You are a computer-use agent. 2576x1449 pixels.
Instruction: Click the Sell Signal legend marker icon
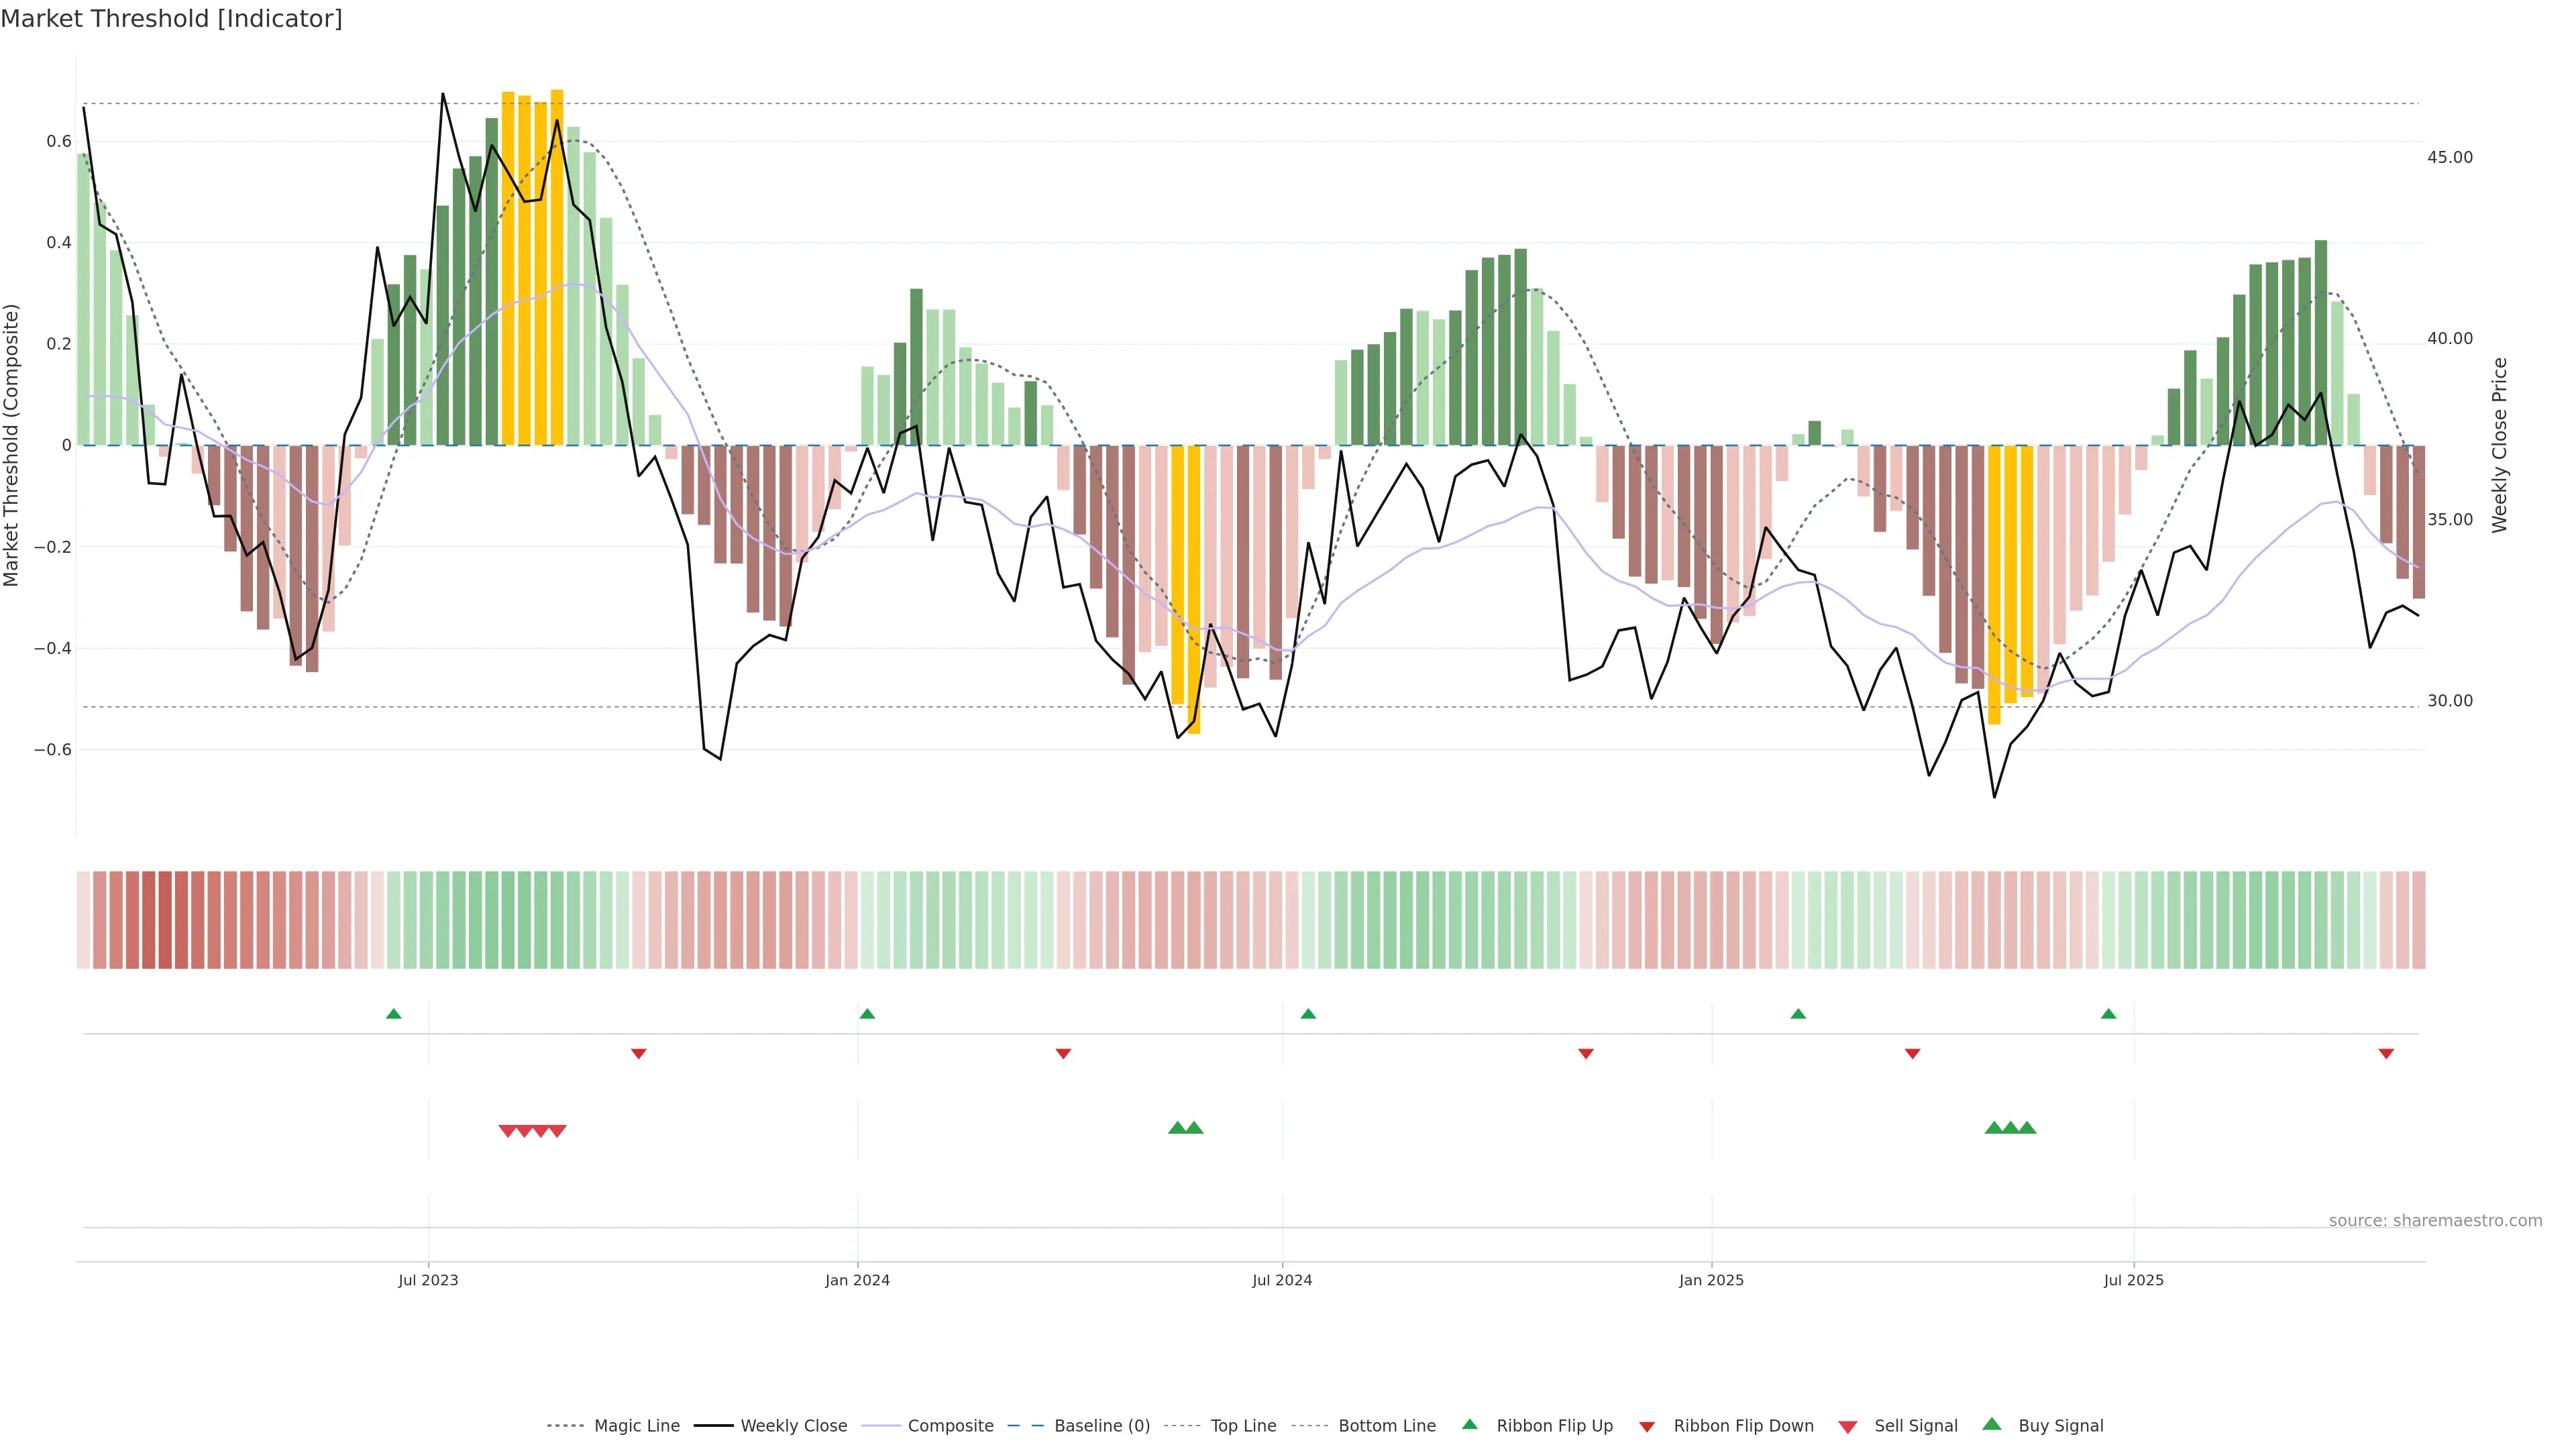click(x=1847, y=1427)
